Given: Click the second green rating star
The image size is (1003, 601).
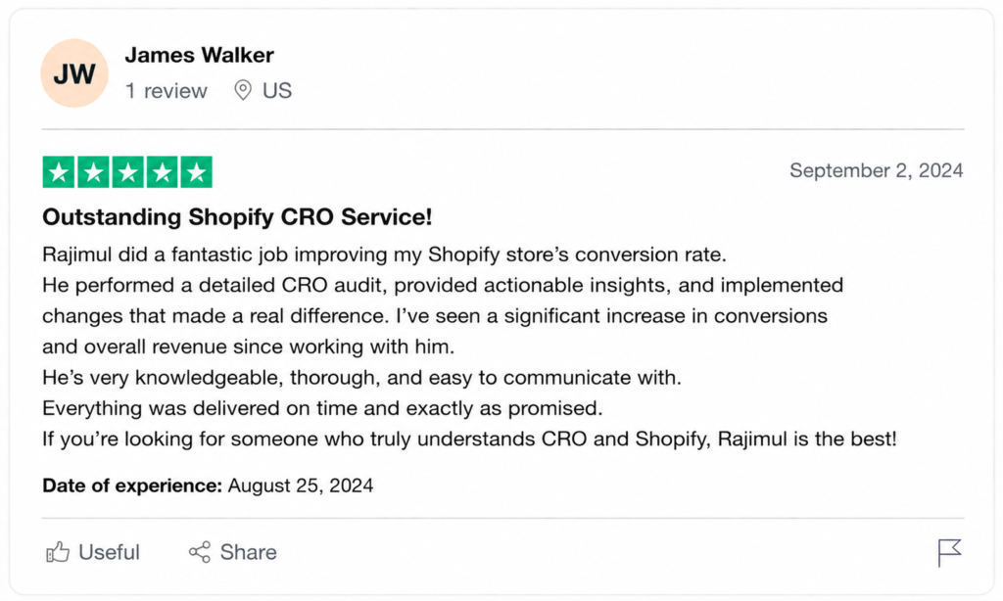Looking at the screenshot, I should (x=93, y=172).
